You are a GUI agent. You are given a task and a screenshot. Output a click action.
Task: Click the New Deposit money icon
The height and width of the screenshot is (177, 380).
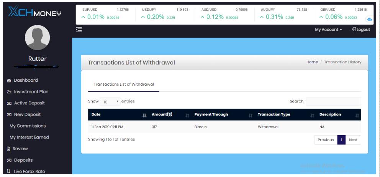pyautogui.click(x=9, y=114)
